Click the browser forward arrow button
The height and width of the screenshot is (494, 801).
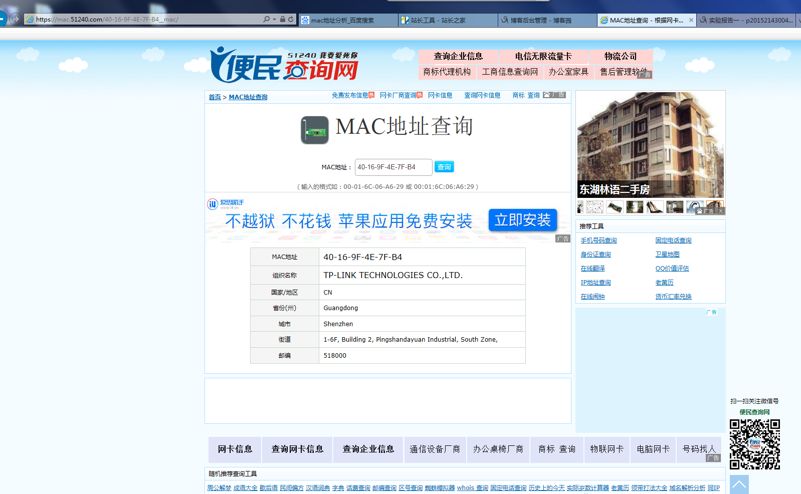(15, 19)
